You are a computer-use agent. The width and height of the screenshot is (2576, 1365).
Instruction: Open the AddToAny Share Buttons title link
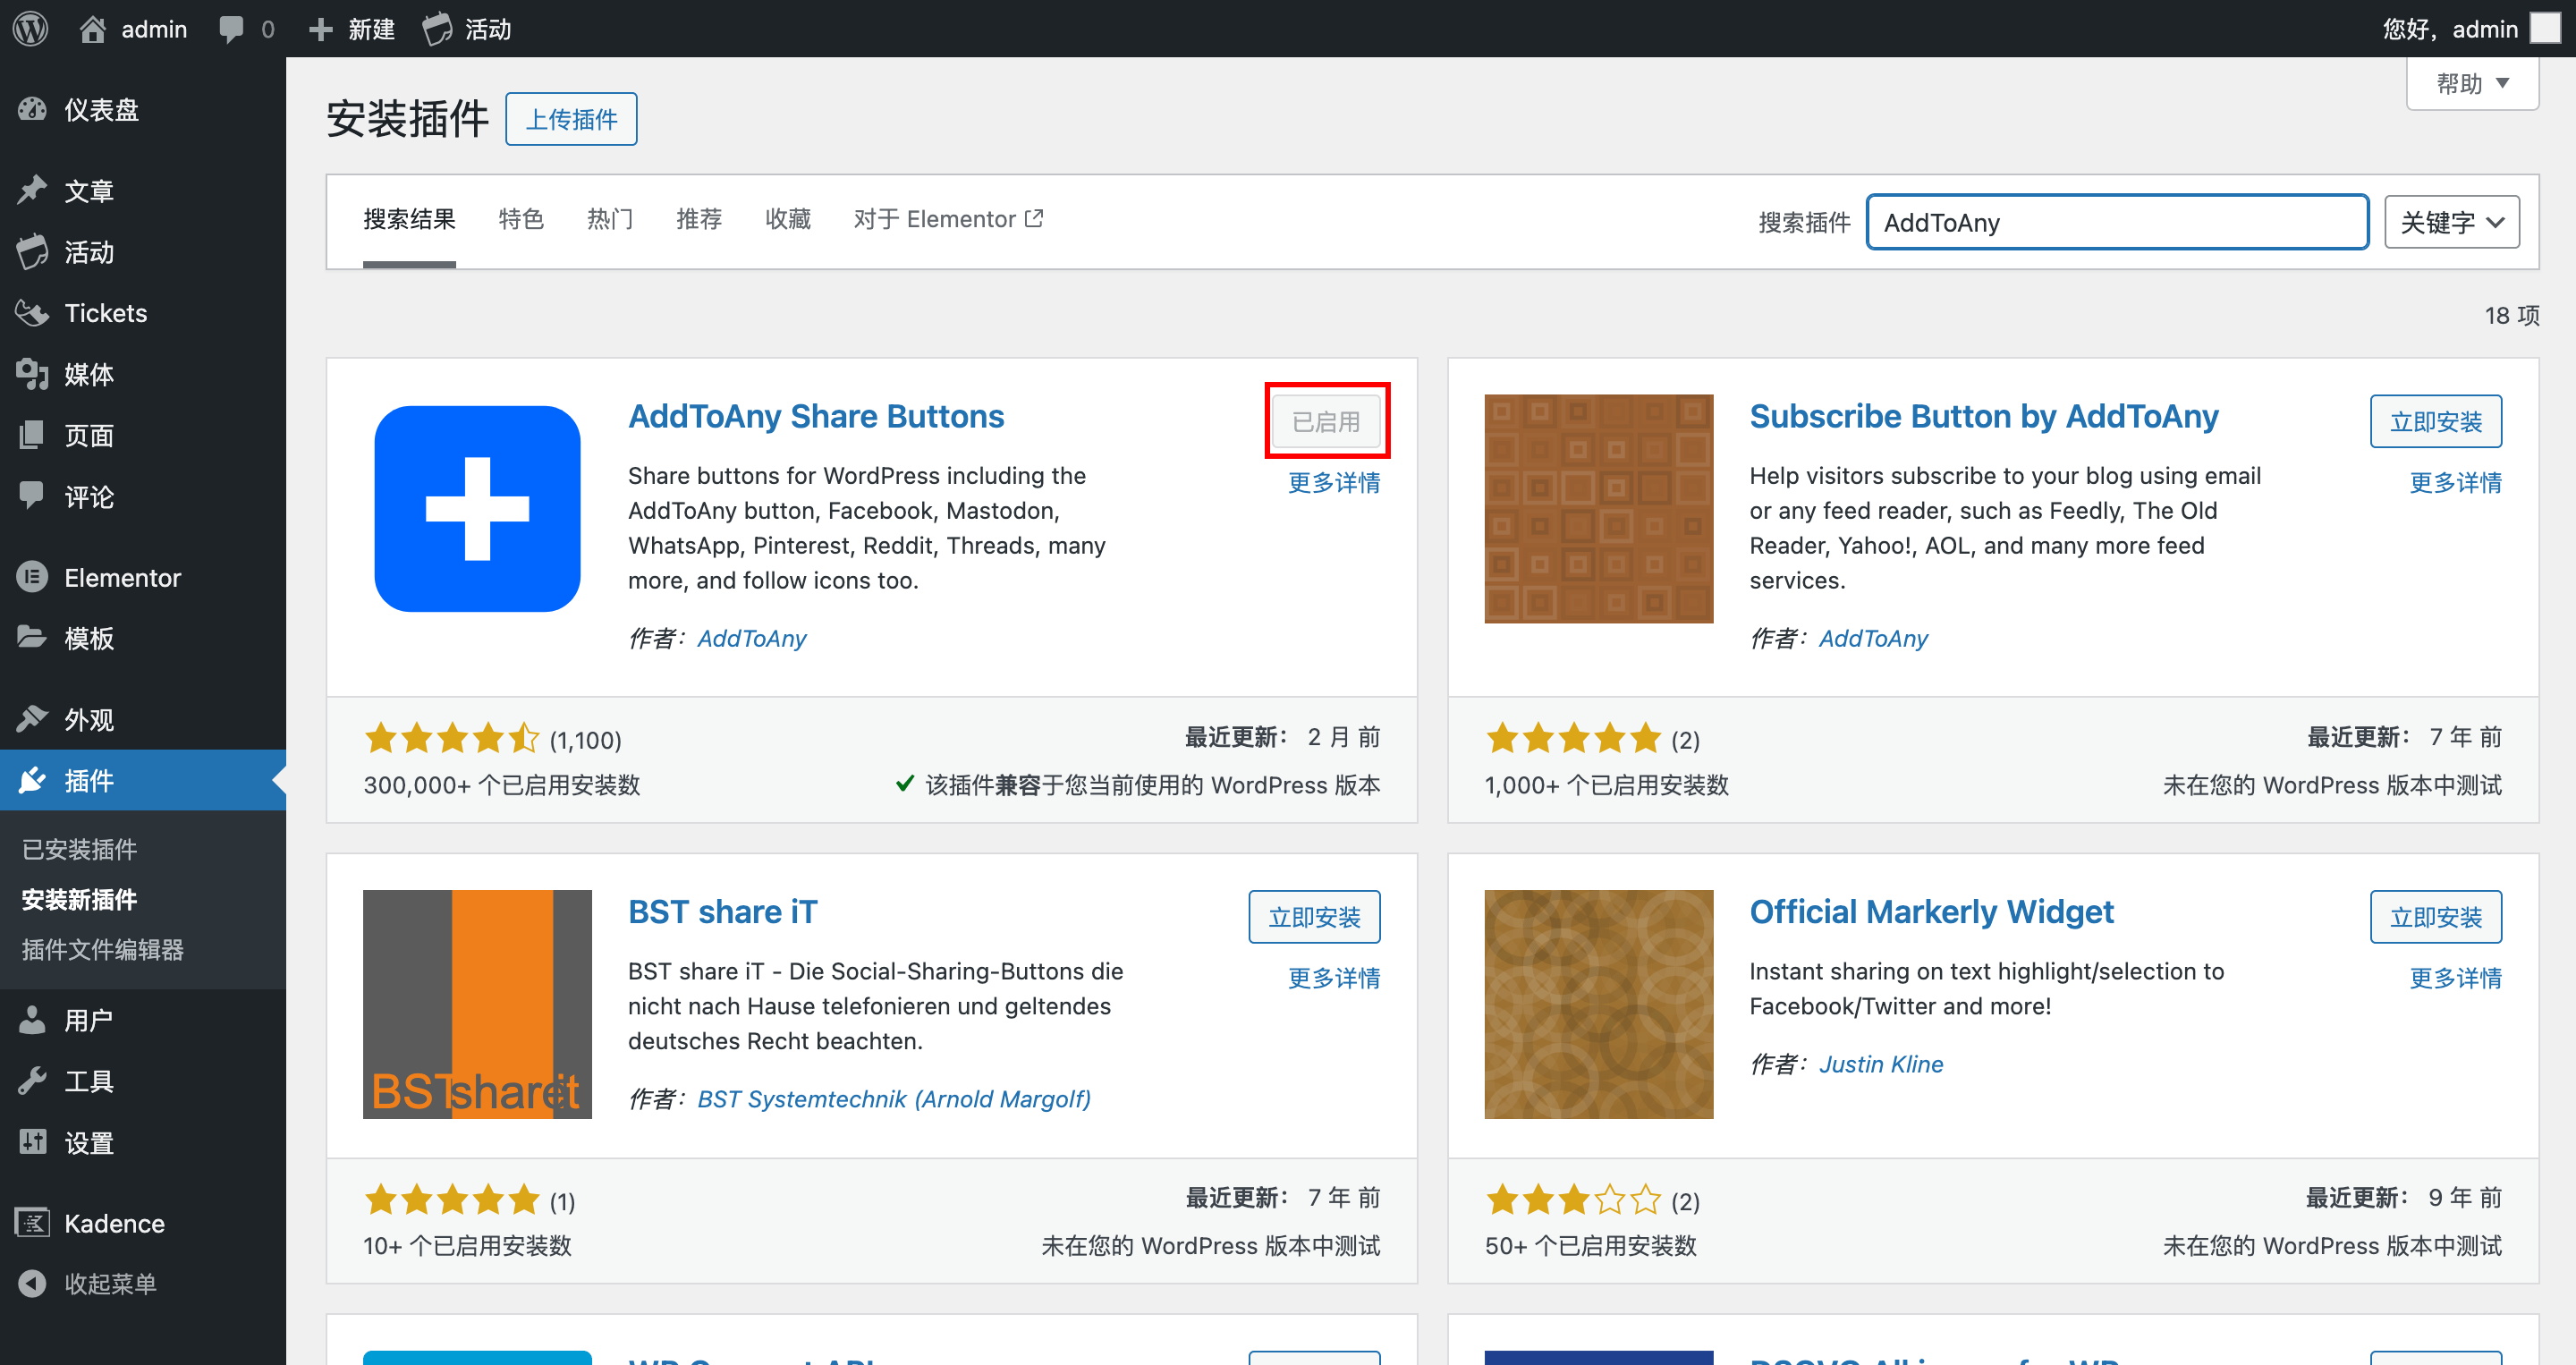coord(816,416)
